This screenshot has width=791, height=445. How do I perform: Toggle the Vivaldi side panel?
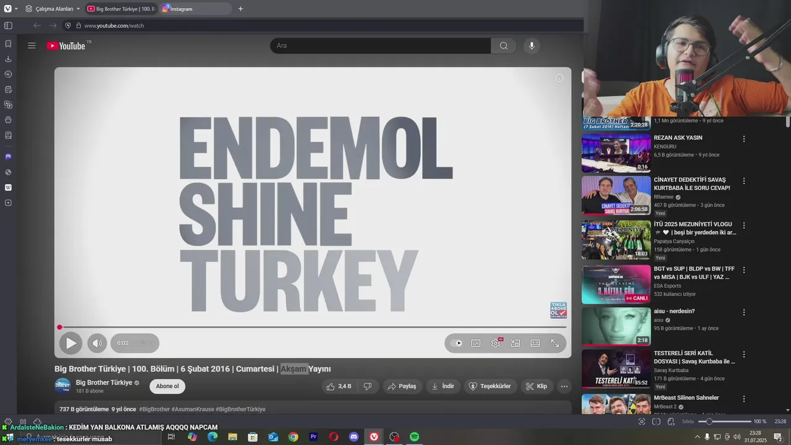[8, 25]
